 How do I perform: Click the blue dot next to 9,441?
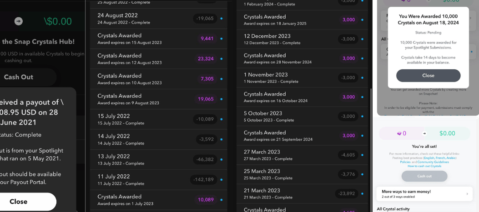click(x=221, y=39)
